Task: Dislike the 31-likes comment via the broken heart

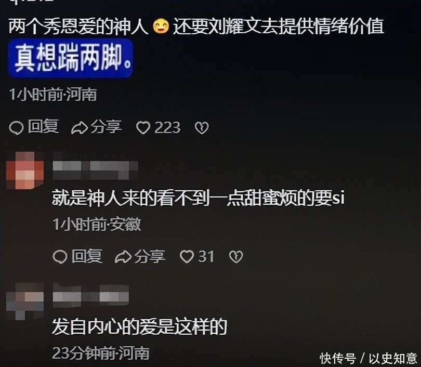Action: pyautogui.click(x=236, y=257)
